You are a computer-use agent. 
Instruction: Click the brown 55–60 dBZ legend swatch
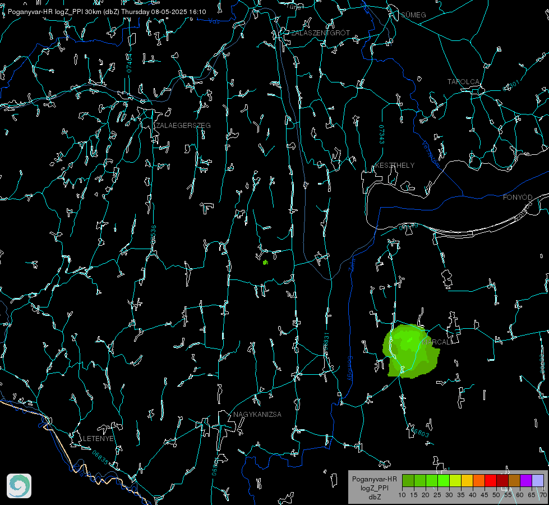tap(514, 480)
